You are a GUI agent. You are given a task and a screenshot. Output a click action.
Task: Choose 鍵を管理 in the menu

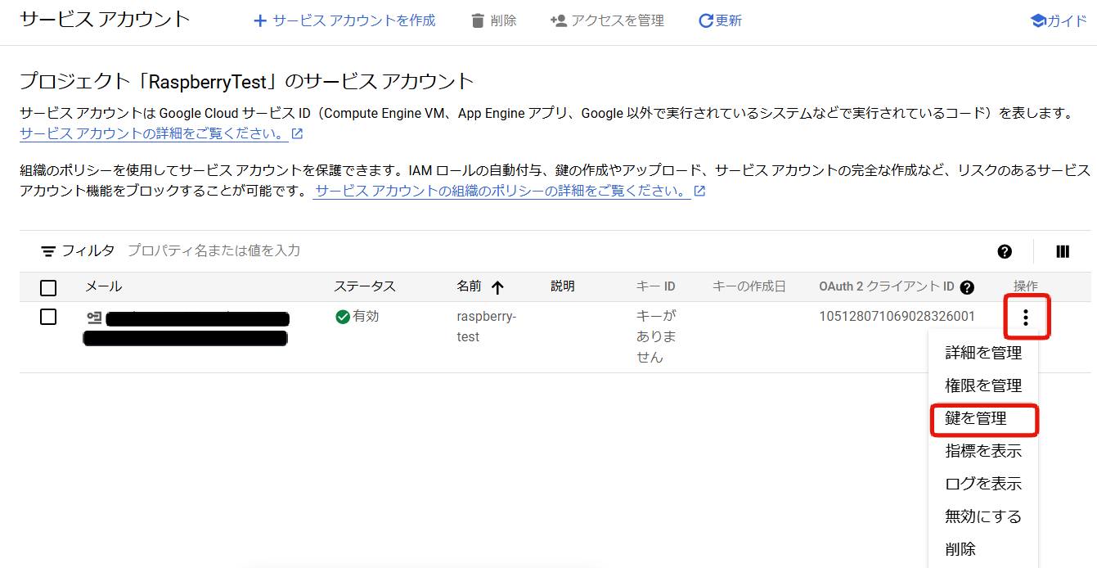(983, 418)
